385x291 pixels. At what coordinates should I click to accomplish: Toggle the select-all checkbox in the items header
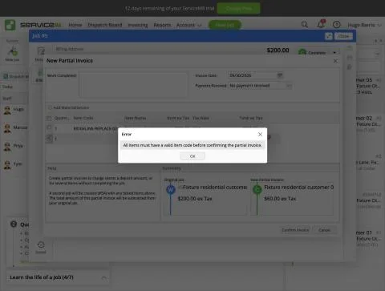click(x=49, y=118)
